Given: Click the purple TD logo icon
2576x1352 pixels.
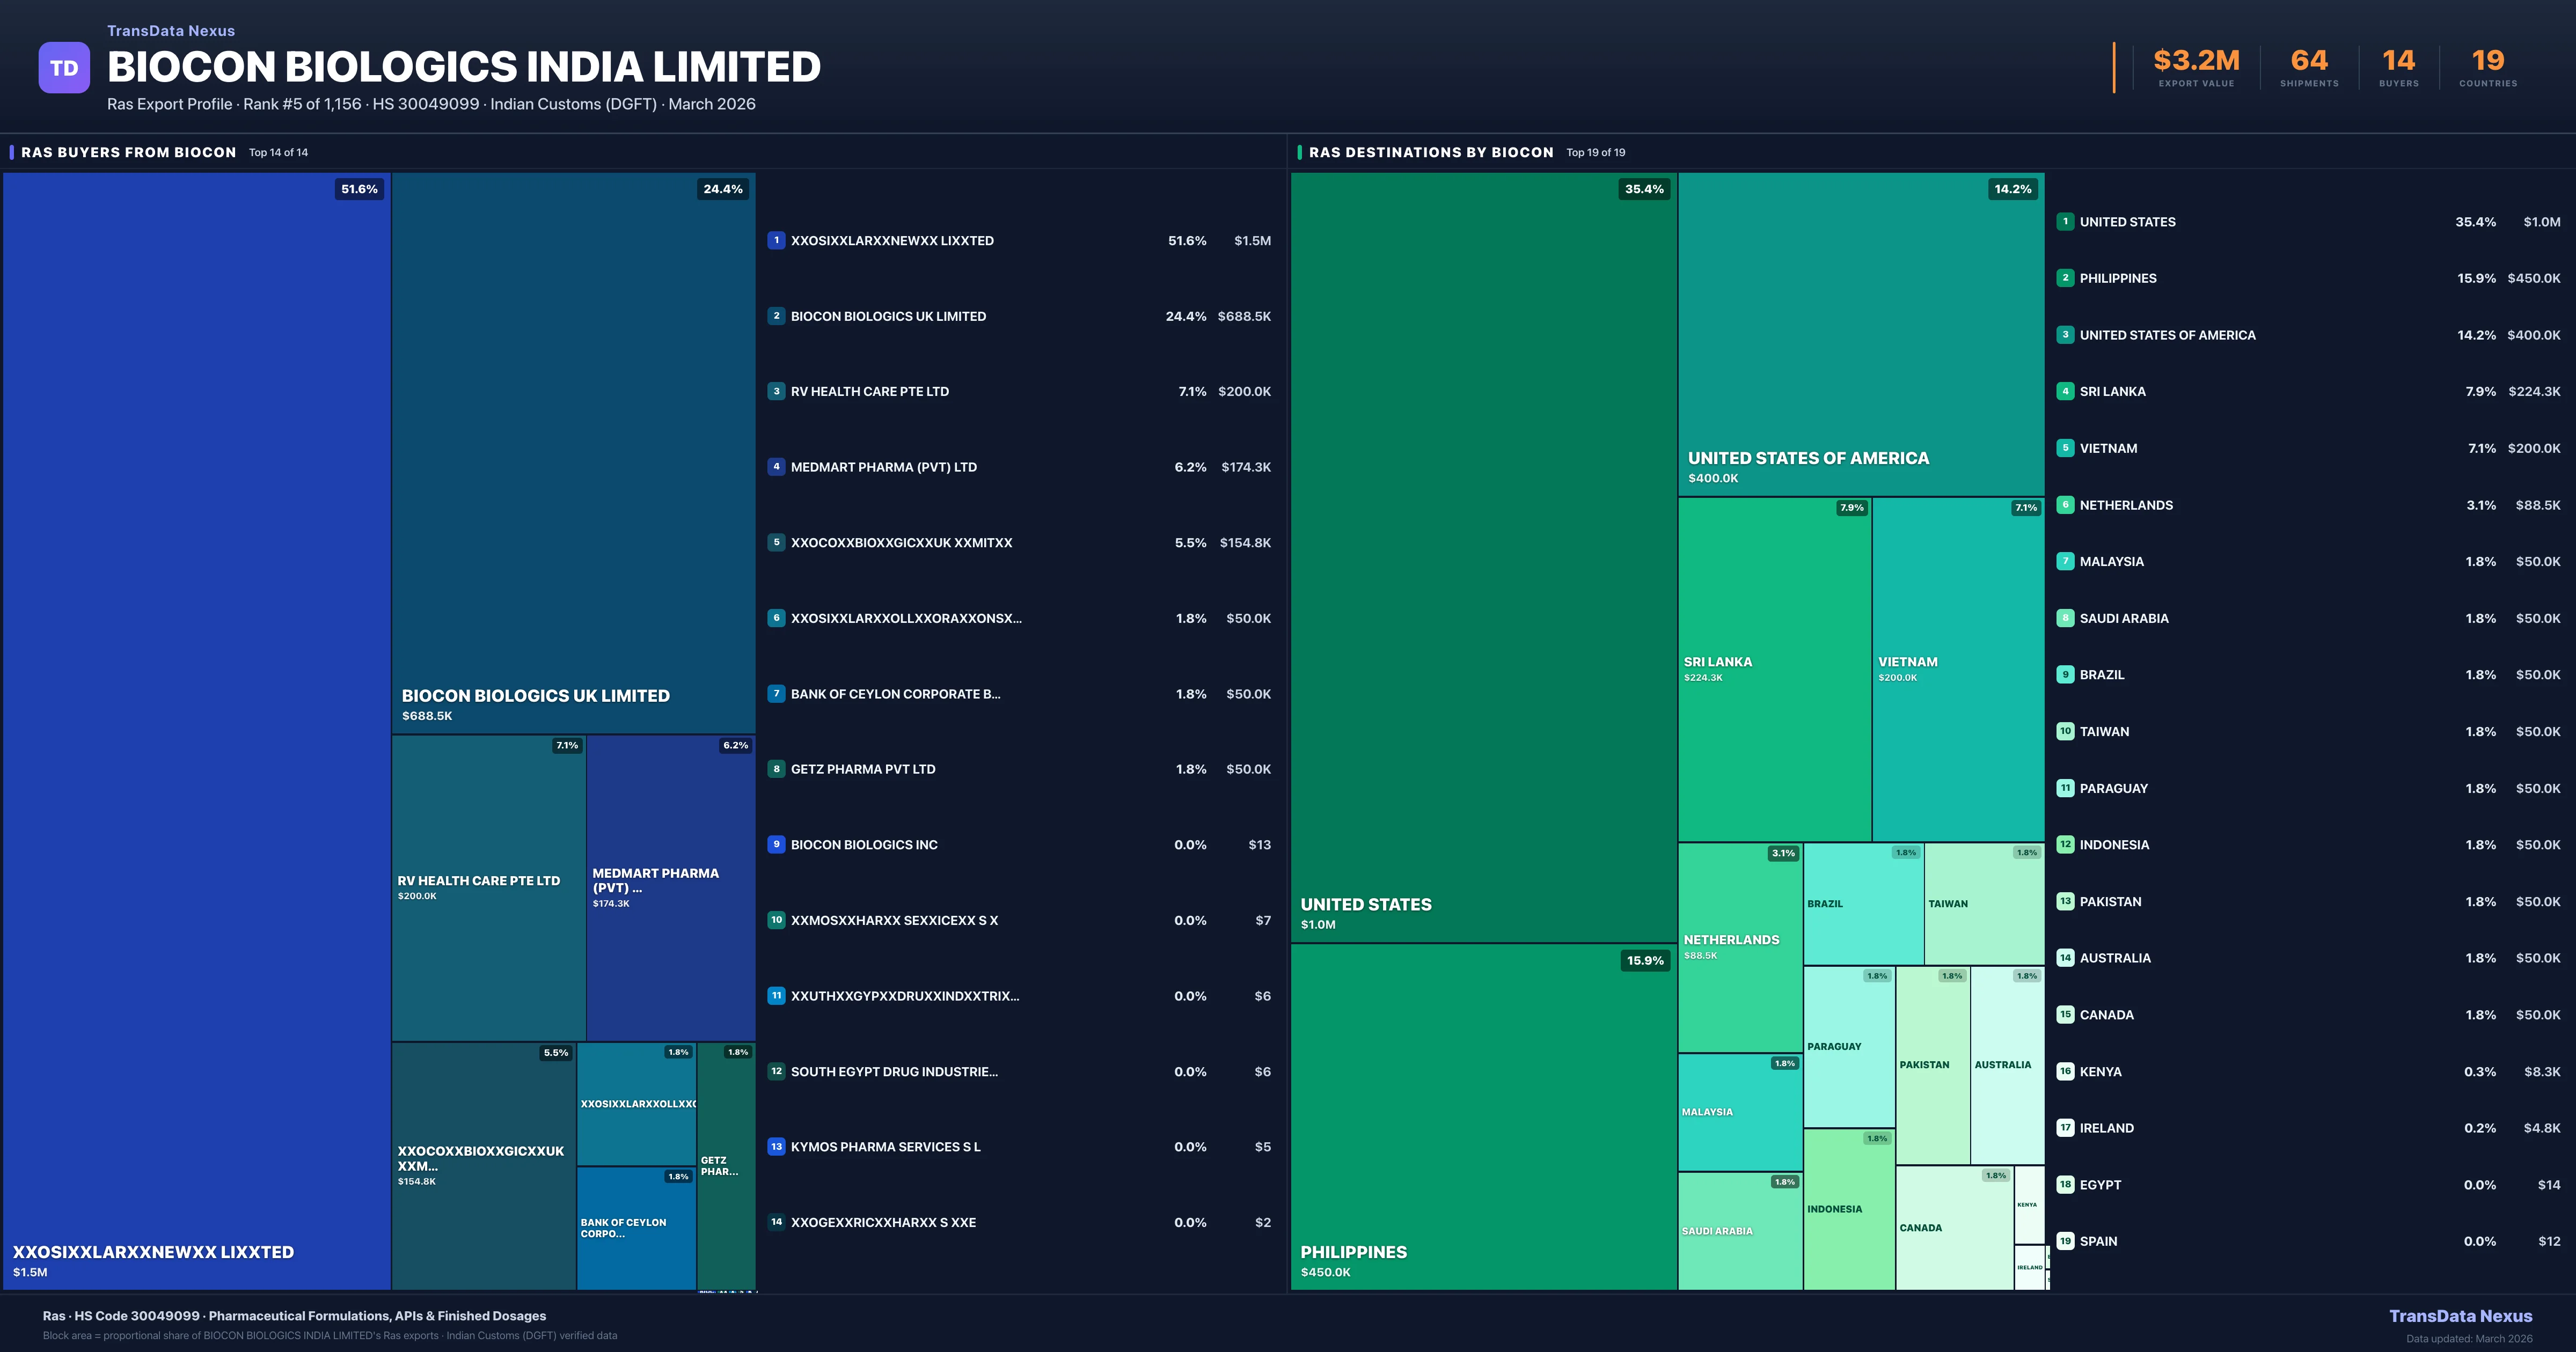Looking at the screenshot, I should (x=64, y=68).
